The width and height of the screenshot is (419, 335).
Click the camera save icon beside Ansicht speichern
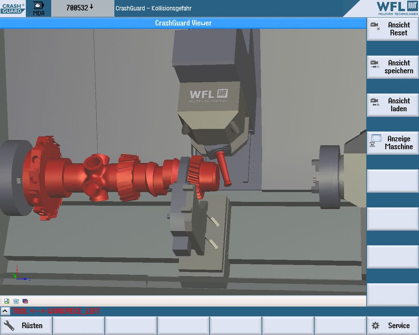point(375,64)
